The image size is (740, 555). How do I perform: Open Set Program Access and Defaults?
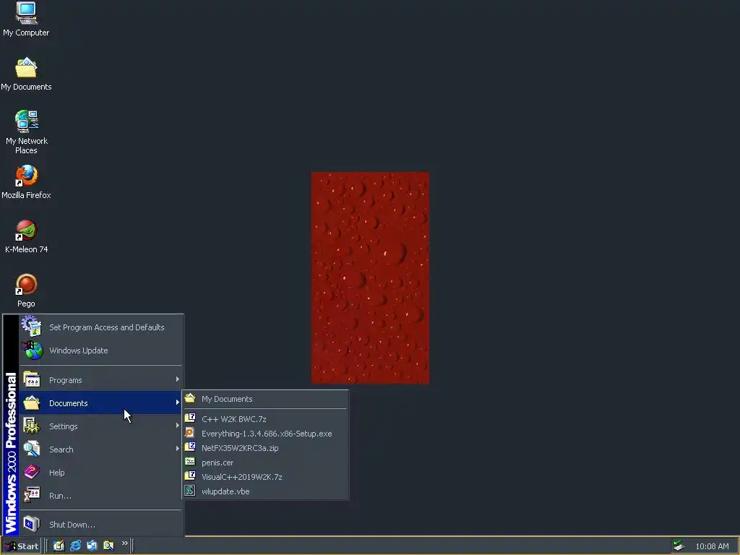pyautogui.click(x=100, y=327)
